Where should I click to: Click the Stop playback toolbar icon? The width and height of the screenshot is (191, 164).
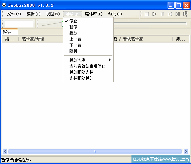[147, 14]
